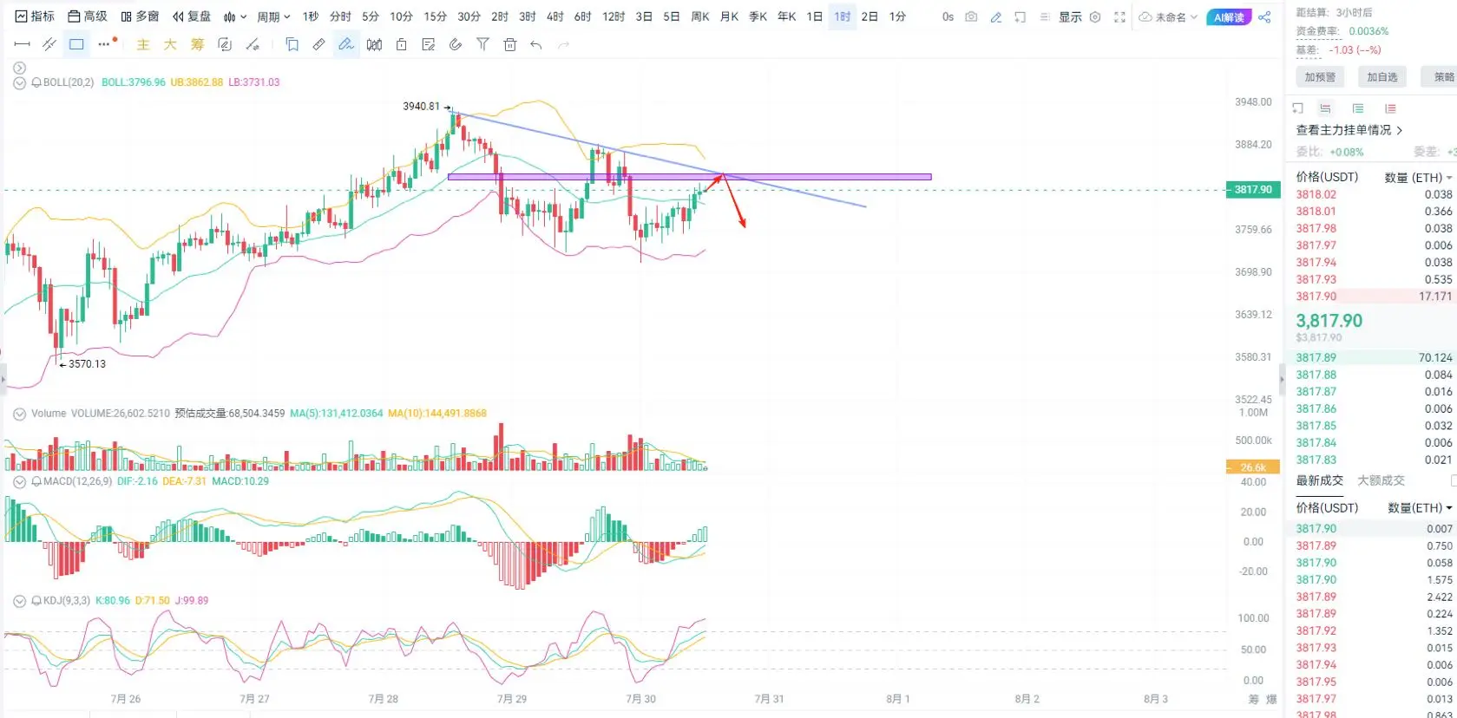Image resolution: width=1457 pixels, height=718 pixels.
Task: Expand the order book 数量 (ETH) dropdown
Action: (1418, 177)
